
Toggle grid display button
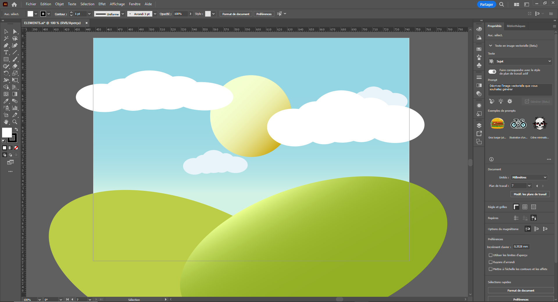[525, 207]
